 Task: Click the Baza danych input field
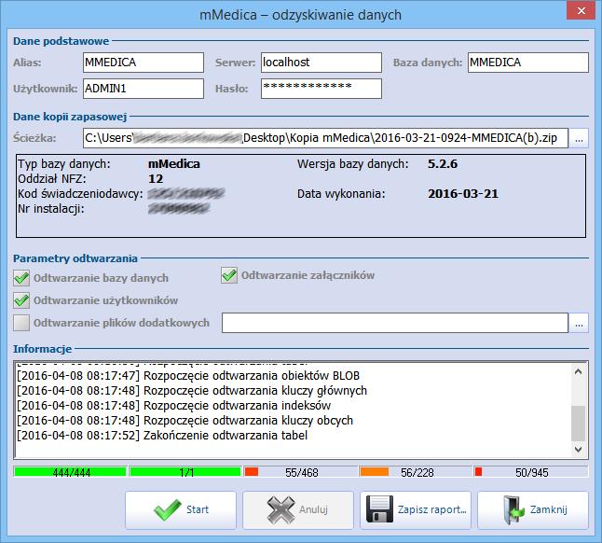527,63
